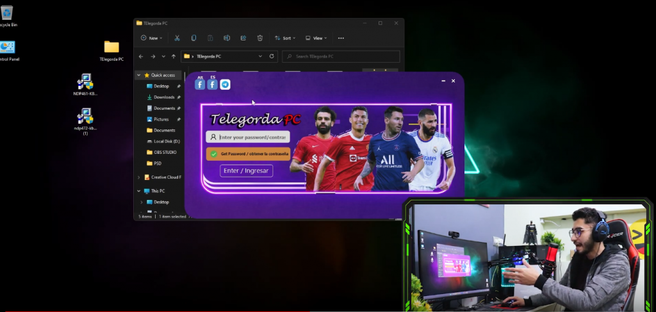
Task: Open the Telegram icon in Telegorda
Action: pyautogui.click(x=225, y=85)
